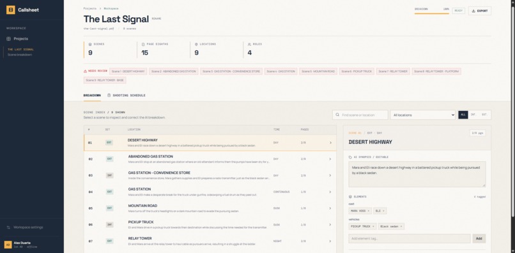Open the Mountain Road row chevron
The height and width of the screenshot is (253, 515).
(x=330, y=208)
